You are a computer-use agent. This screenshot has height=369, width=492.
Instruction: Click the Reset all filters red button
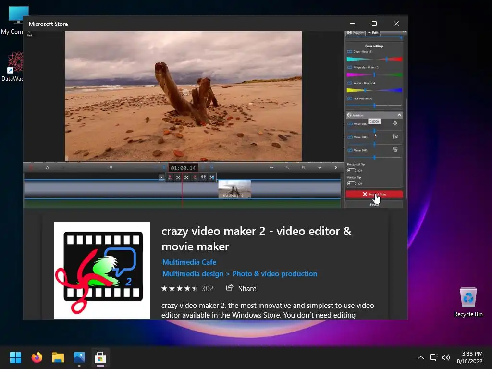click(374, 194)
